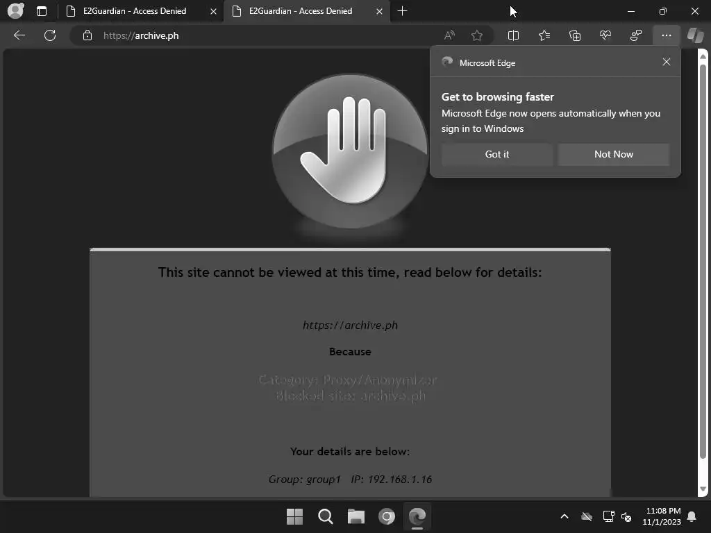The width and height of the screenshot is (711, 533).
Task: Click the Microsoft Edge taskbar icon
Action: [417, 516]
